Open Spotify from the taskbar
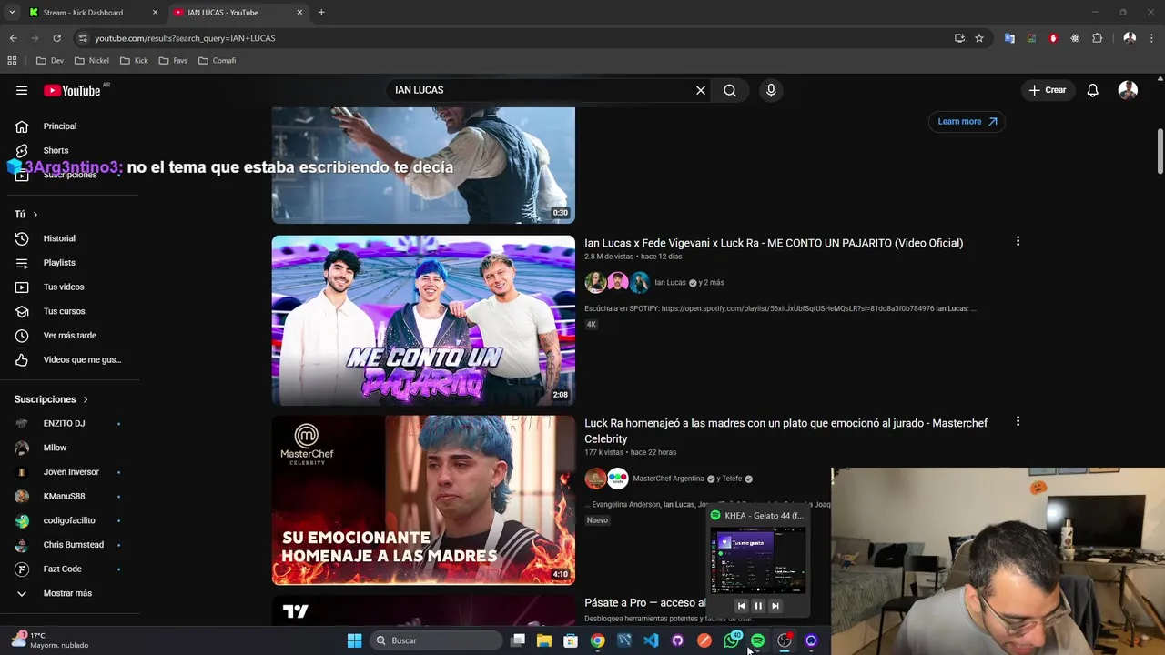This screenshot has height=655, width=1165. [757, 640]
